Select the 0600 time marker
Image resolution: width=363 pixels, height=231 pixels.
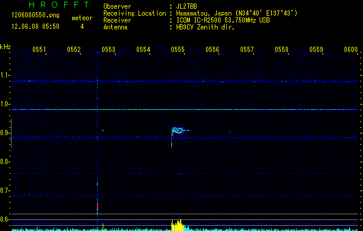[x=350, y=50]
